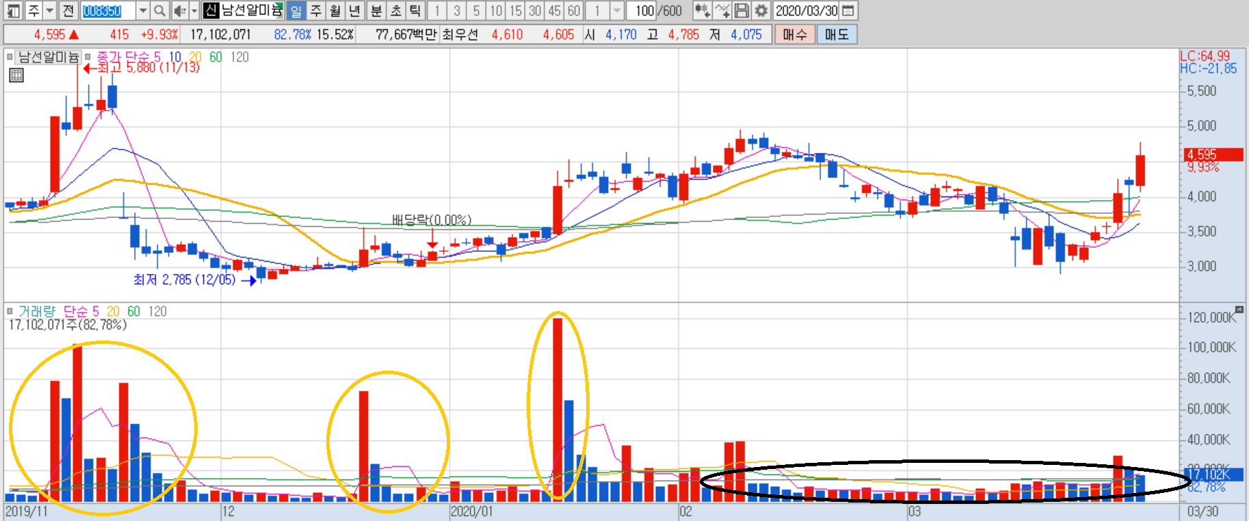This screenshot has height=521, width=1249.
Task: Open chart settings gear icon
Action: pos(761,10)
